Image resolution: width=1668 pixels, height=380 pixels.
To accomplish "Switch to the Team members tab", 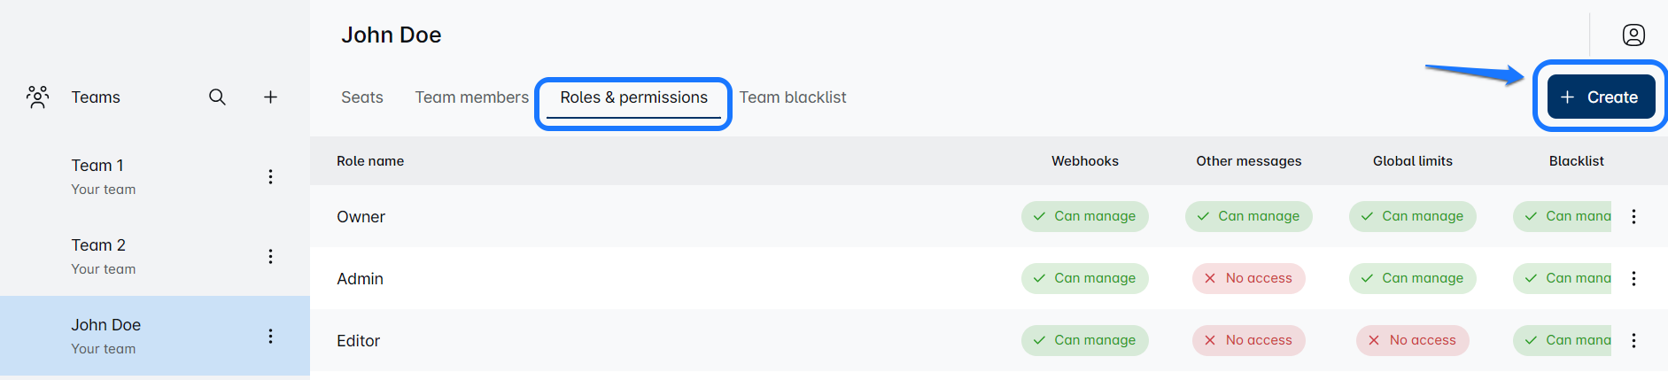I will [x=471, y=97].
